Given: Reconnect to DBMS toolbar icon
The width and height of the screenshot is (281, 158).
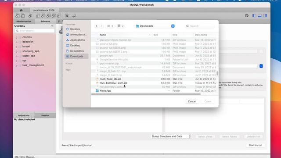Looking at the screenshot, I should tap(74, 16).
